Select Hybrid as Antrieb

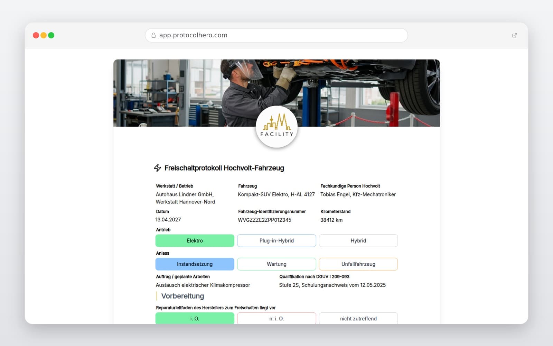tap(358, 241)
